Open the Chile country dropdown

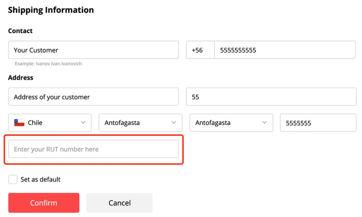click(50, 123)
